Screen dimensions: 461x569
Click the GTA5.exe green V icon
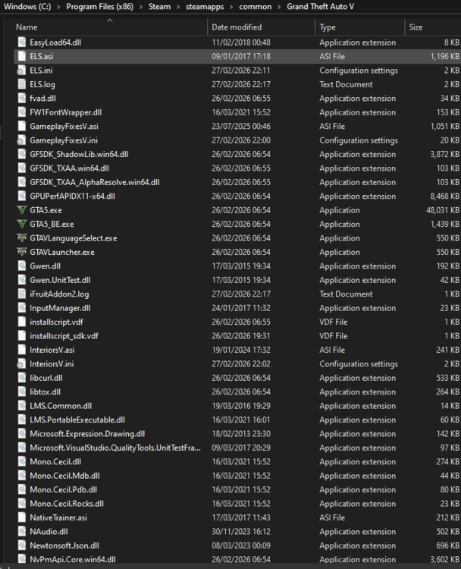pyautogui.click(x=22, y=210)
